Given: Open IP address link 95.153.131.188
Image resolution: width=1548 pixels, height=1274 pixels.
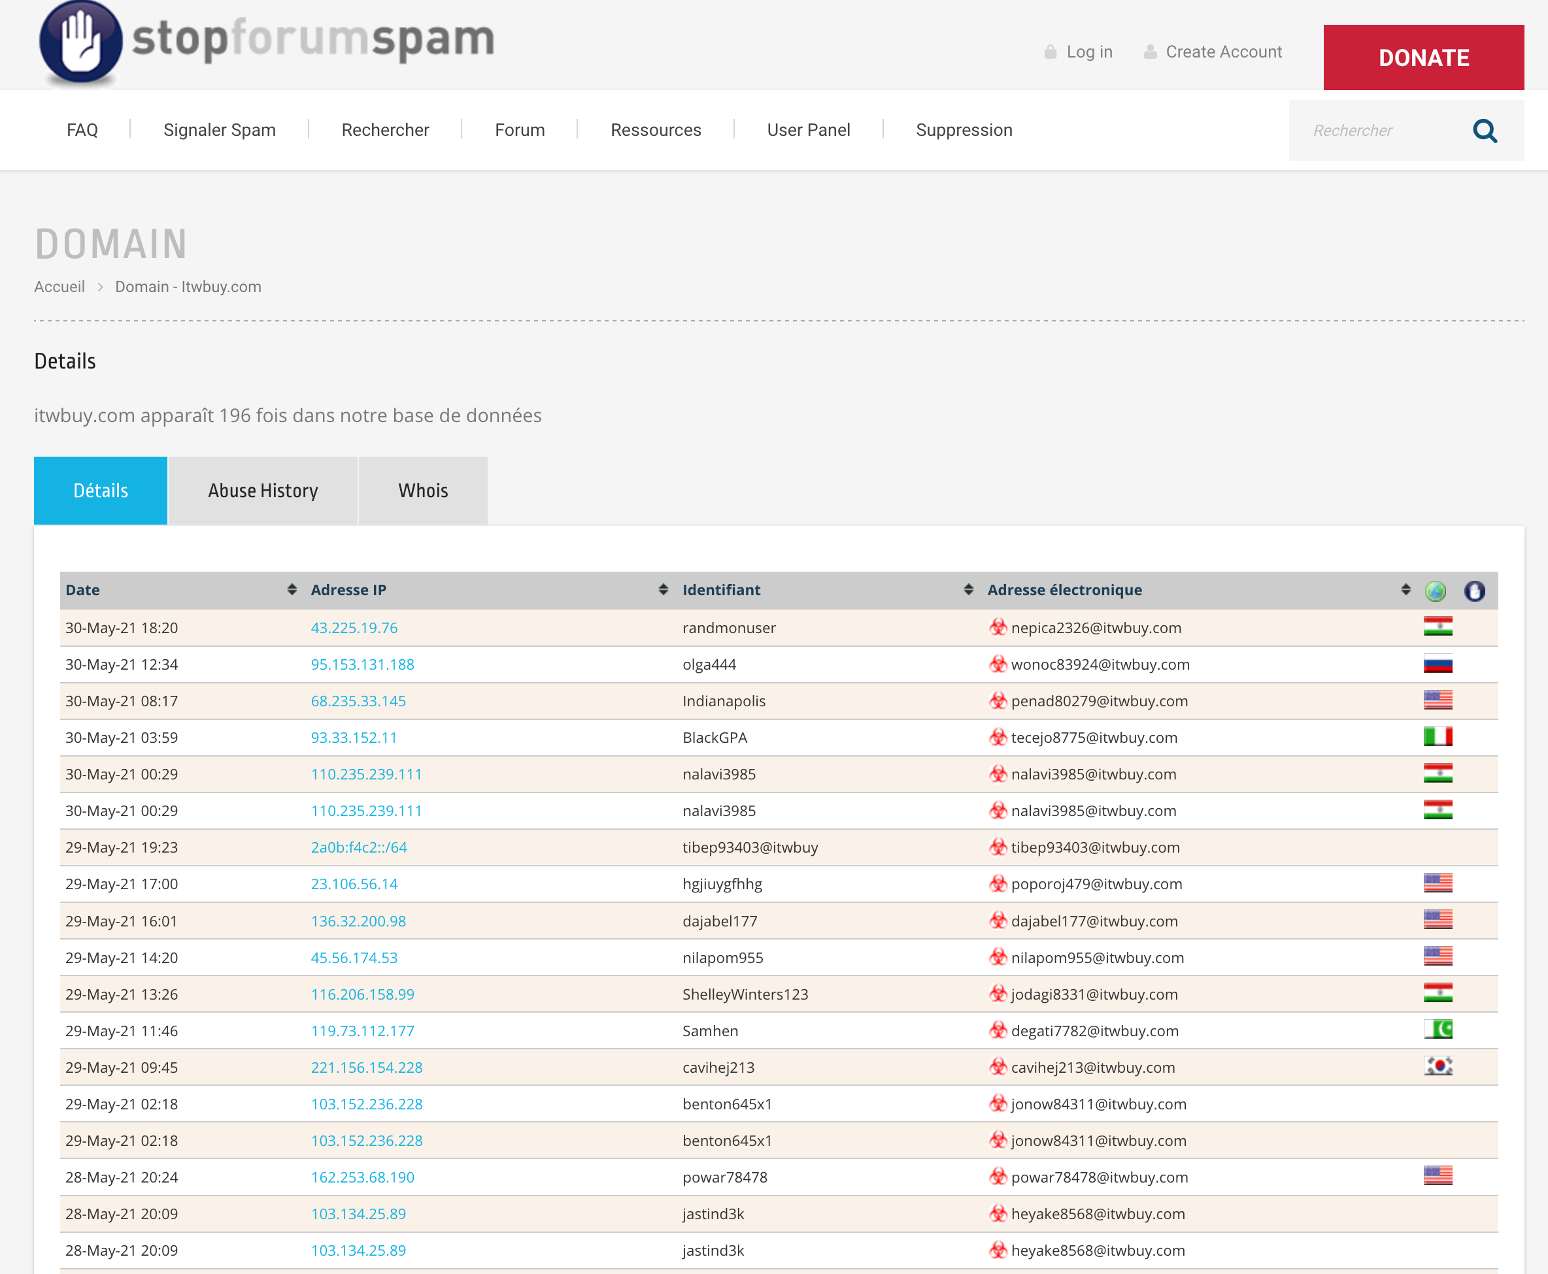Looking at the screenshot, I should pyautogui.click(x=362, y=664).
